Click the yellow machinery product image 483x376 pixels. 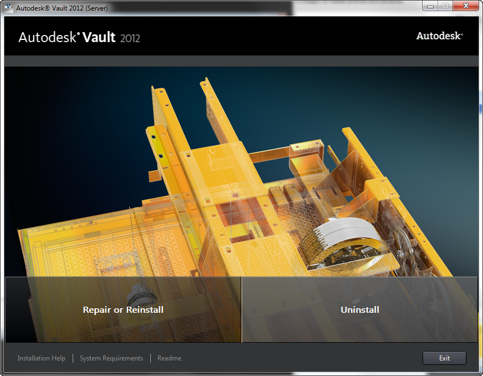[241, 177]
